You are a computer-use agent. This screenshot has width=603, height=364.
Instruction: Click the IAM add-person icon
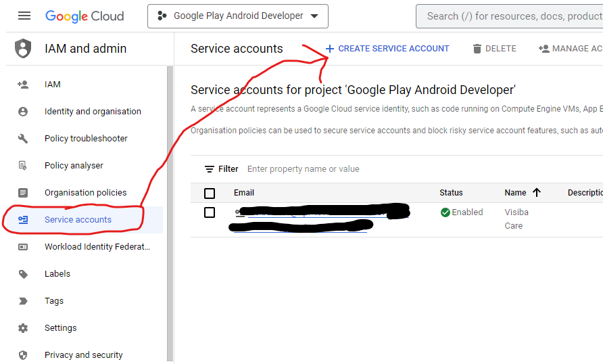point(23,85)
